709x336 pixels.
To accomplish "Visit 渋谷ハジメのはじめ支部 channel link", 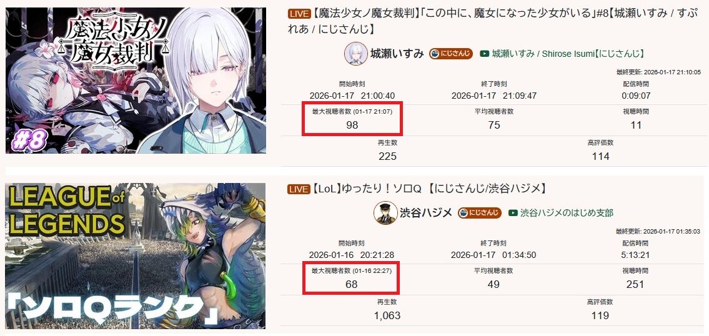I will click(567, 212).
